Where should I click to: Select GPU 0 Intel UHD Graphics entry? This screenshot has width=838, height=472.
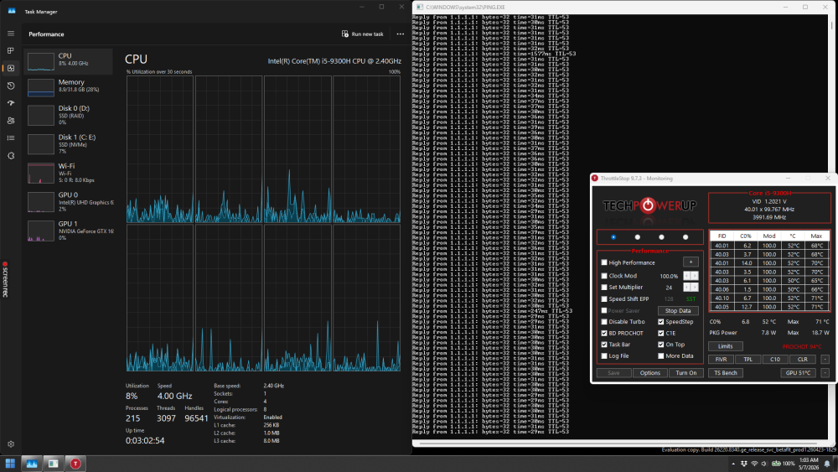(x=69, y=201)
